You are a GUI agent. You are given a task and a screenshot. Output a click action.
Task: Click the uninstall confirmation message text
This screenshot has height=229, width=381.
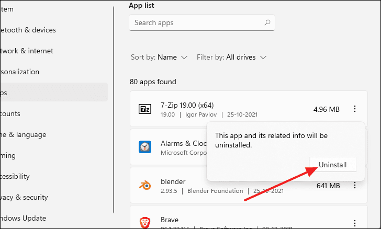[271, 140]
